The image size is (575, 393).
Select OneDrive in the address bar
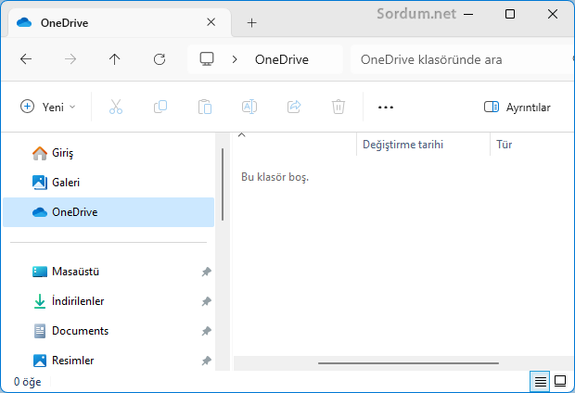[282, 59]
